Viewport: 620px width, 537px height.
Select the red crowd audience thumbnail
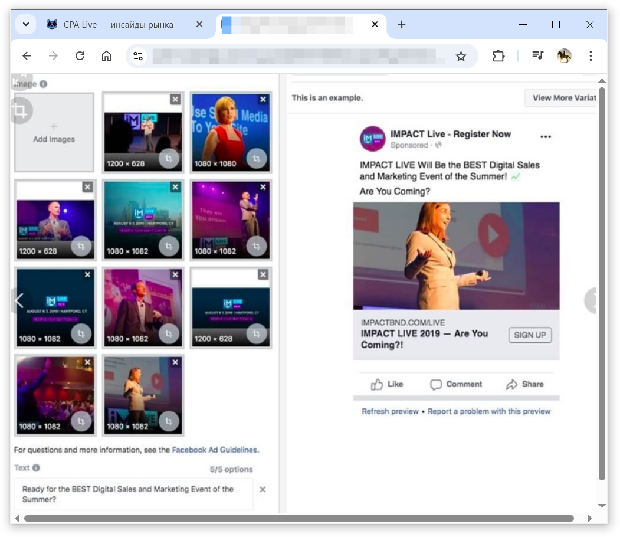tap(55, 395)
